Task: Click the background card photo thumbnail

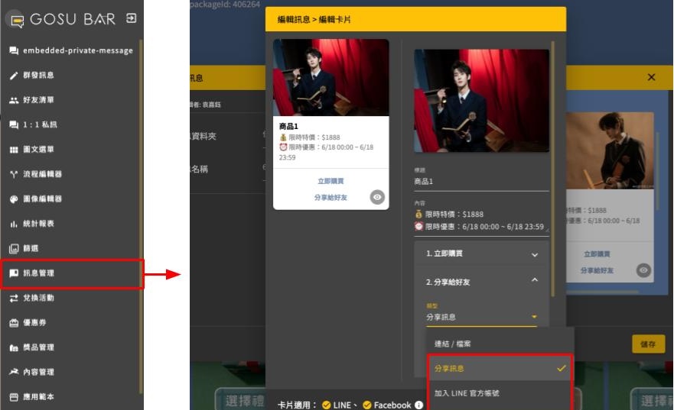Action: pos(610,151)
